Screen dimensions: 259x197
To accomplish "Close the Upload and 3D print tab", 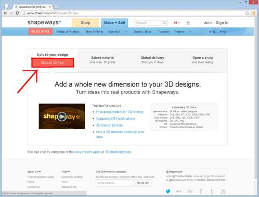I will [50, 7].
